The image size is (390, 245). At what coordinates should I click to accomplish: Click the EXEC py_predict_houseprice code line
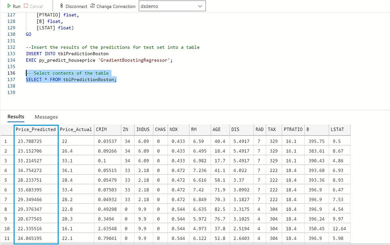[x=99, y=60]
